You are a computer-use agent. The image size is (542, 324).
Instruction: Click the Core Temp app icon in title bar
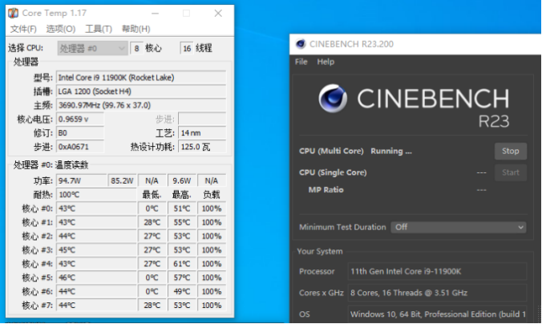[14, 13]
